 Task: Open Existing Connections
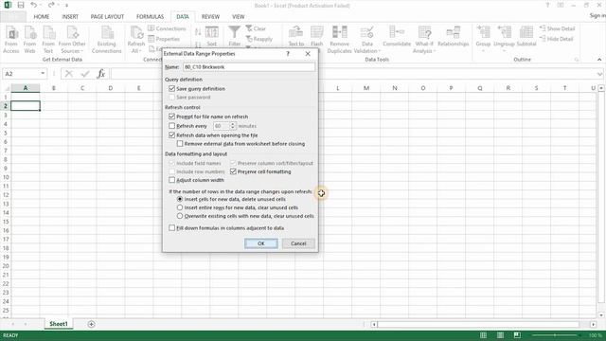tap(107, 40)
